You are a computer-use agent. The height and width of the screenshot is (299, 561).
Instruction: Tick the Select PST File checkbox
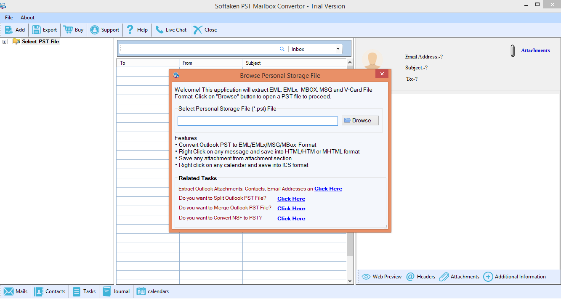coord(10,42)
